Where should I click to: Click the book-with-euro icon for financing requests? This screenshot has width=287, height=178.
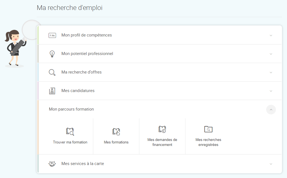point(162,129)
